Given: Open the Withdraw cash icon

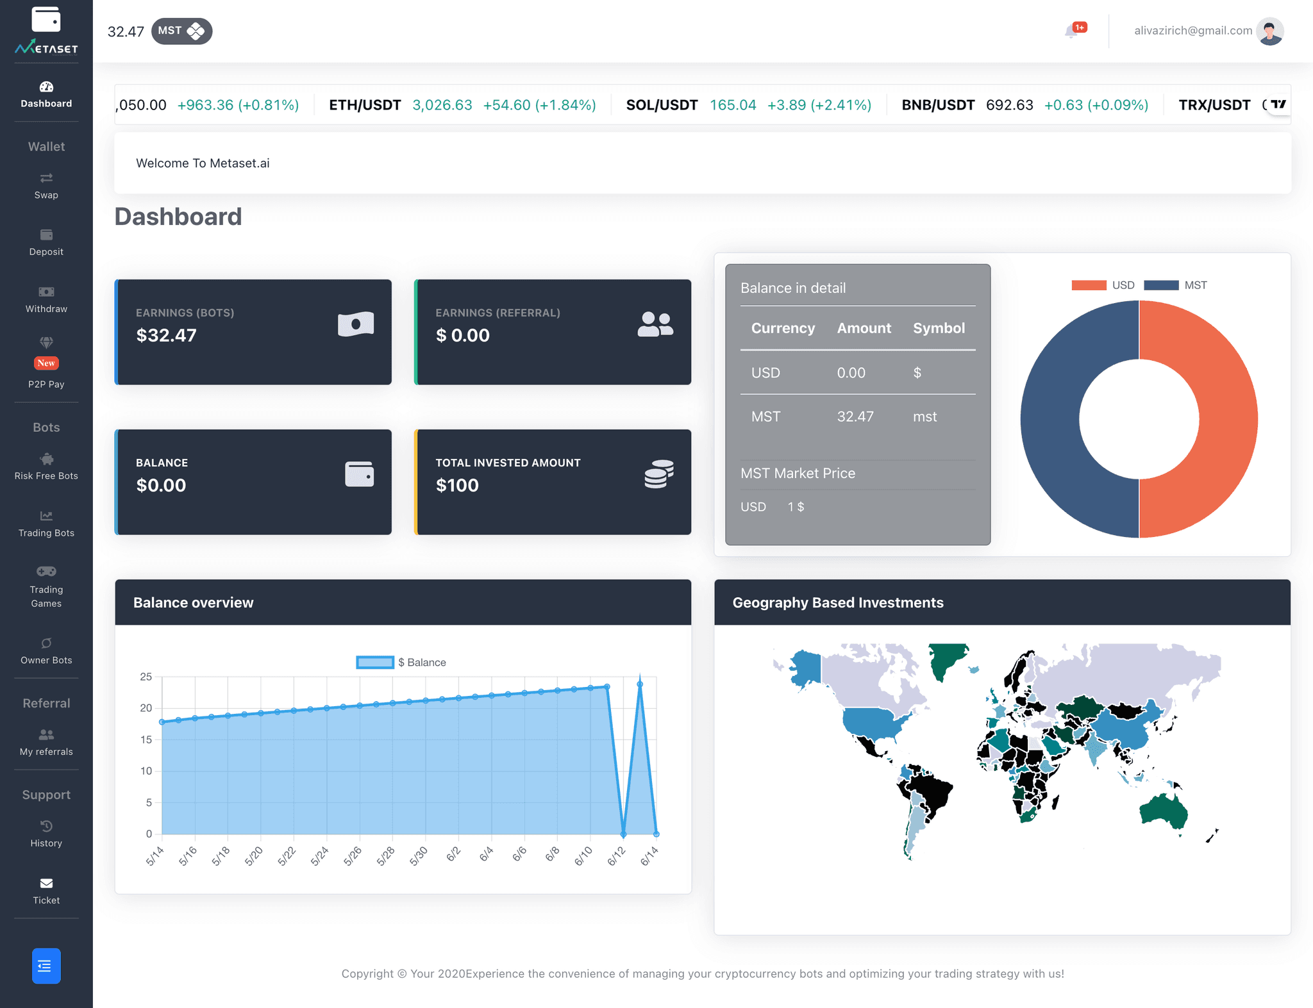Looking at the screenshot, I should pos(46,292).
